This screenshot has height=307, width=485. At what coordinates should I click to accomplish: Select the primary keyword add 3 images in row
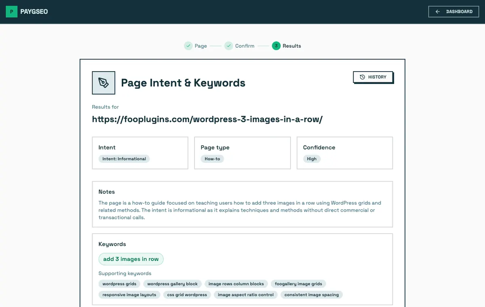pyautogui.click(x=131, y=259)
